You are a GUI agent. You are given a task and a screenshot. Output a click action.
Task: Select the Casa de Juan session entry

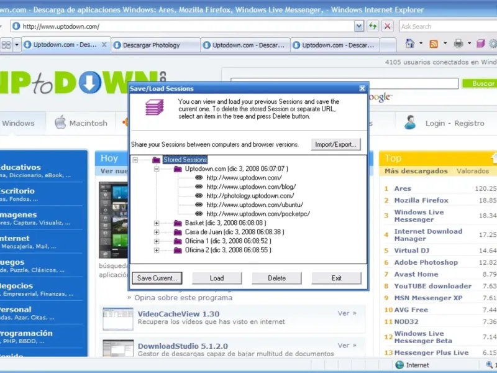[235, 232]
